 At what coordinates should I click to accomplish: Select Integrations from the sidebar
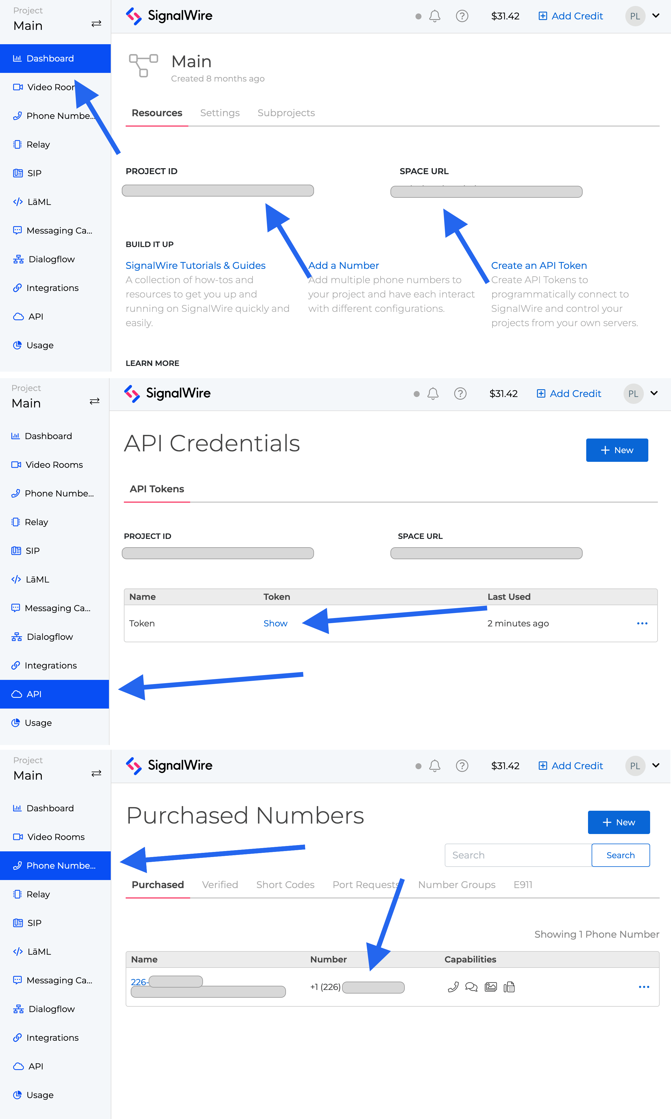[x=53, y=288]
